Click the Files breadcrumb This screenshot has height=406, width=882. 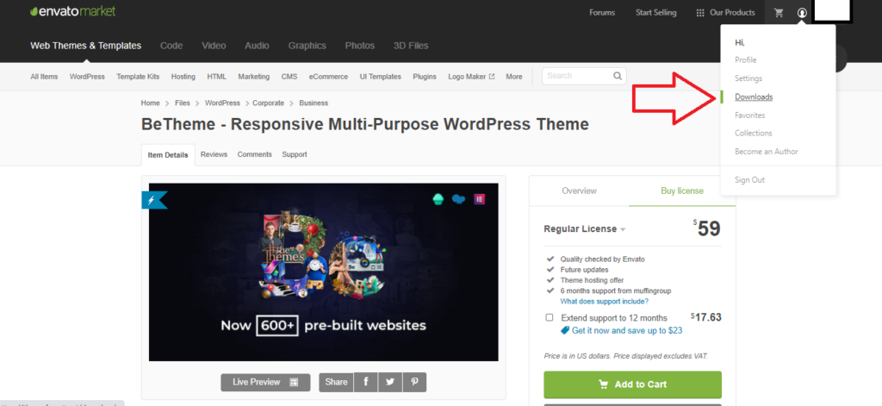click(x=183, y=103)
